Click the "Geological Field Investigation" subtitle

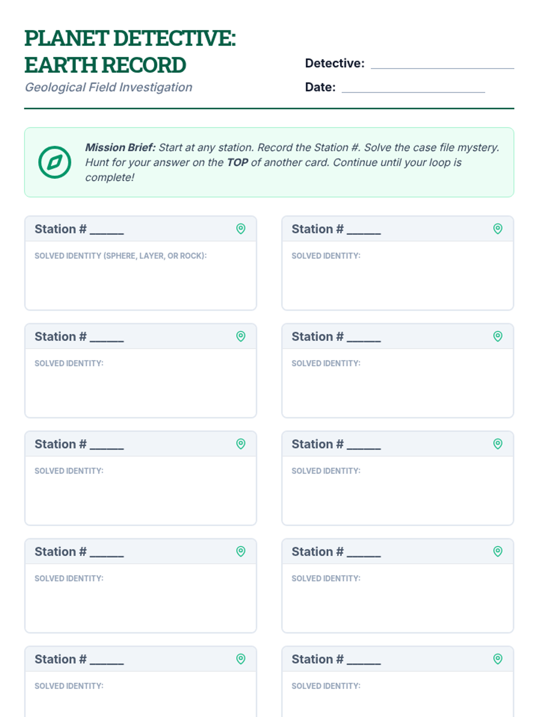108,87
